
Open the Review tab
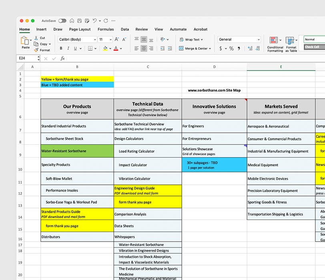point(142,29)
